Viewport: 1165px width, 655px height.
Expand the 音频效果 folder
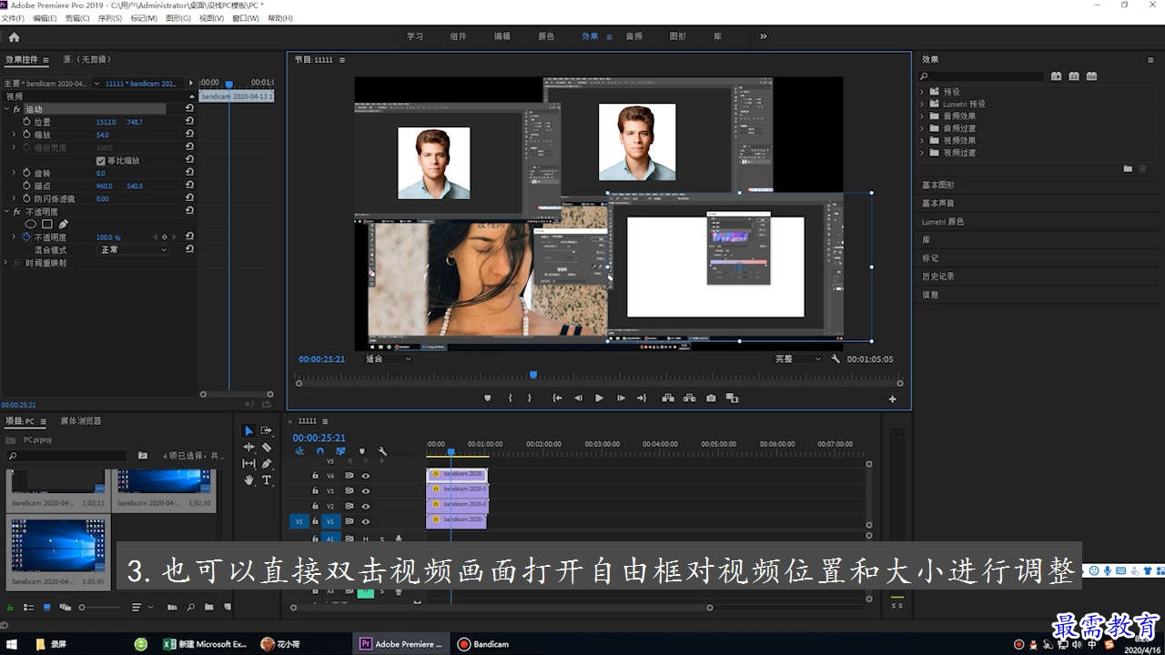pyautogui.click(x=922, y=116)
